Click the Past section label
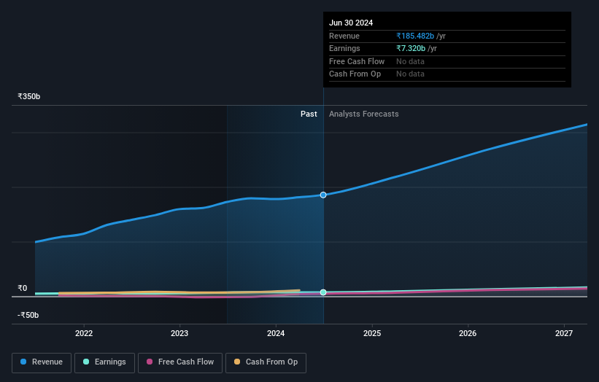 [309, 114]
